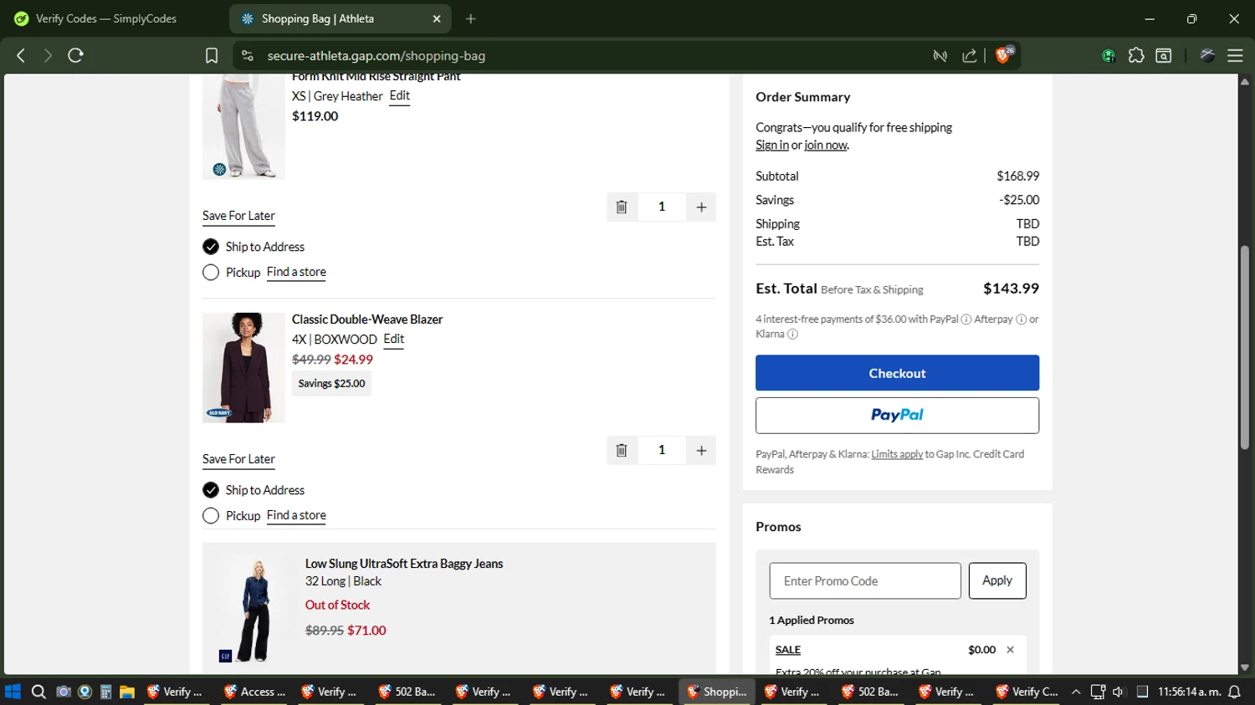Select Pickup for the Form Knit Pant
Image resolution: width=1255 pixels, height=705 pixels.
[x=211, y=273]
